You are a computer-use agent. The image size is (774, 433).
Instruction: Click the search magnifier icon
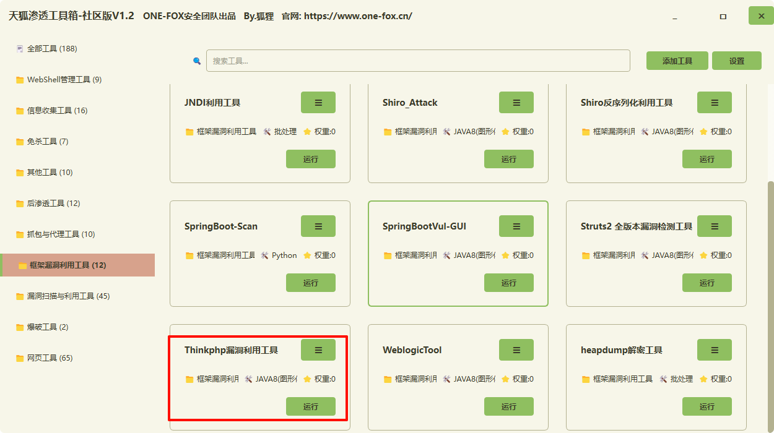click(x=197, y=61)
